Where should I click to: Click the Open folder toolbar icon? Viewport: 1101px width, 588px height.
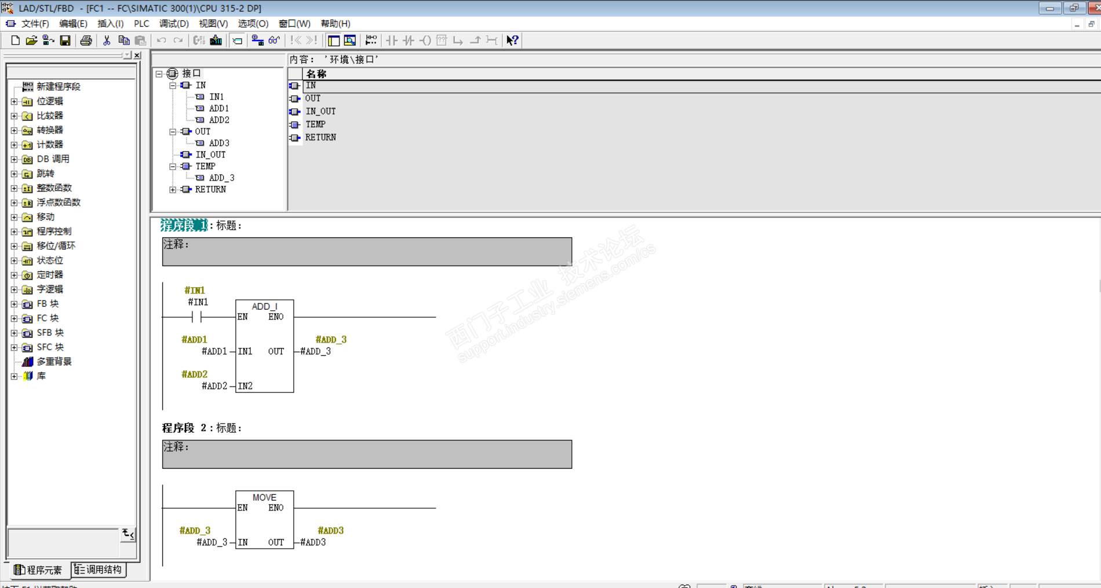pyautogui.click(x=31, y=40)
